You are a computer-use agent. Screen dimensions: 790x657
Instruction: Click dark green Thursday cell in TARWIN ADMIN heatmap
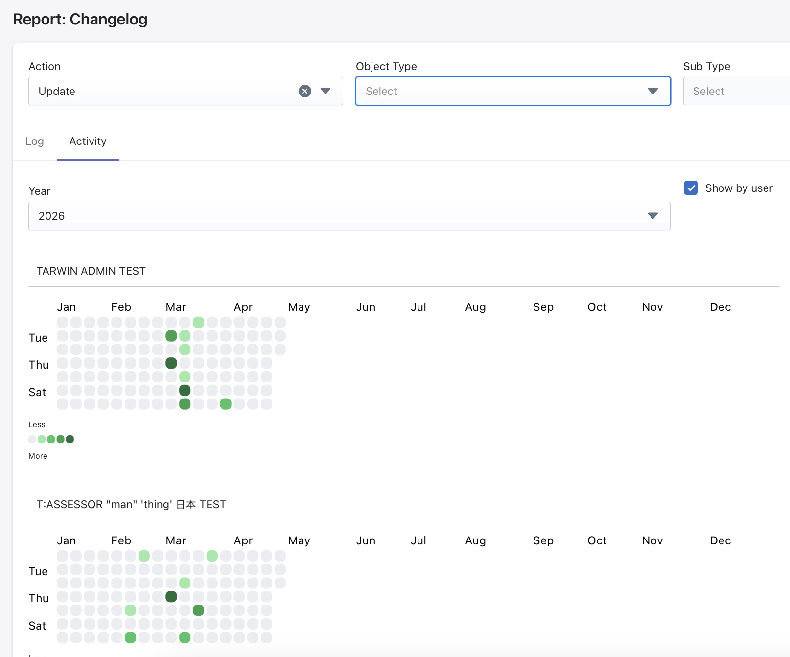coord(171,363)
